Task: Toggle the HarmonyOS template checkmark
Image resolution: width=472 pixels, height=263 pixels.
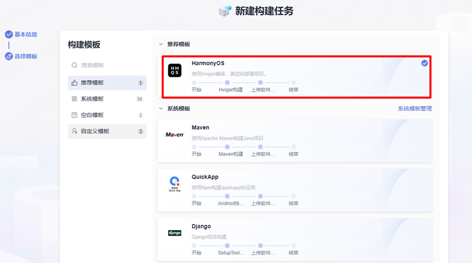Action: tap(425, 63)
